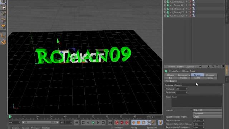Click the grey cube icon below checkerboard icon
The width and height of the screenshot is (229, 129).
[4, 14]
